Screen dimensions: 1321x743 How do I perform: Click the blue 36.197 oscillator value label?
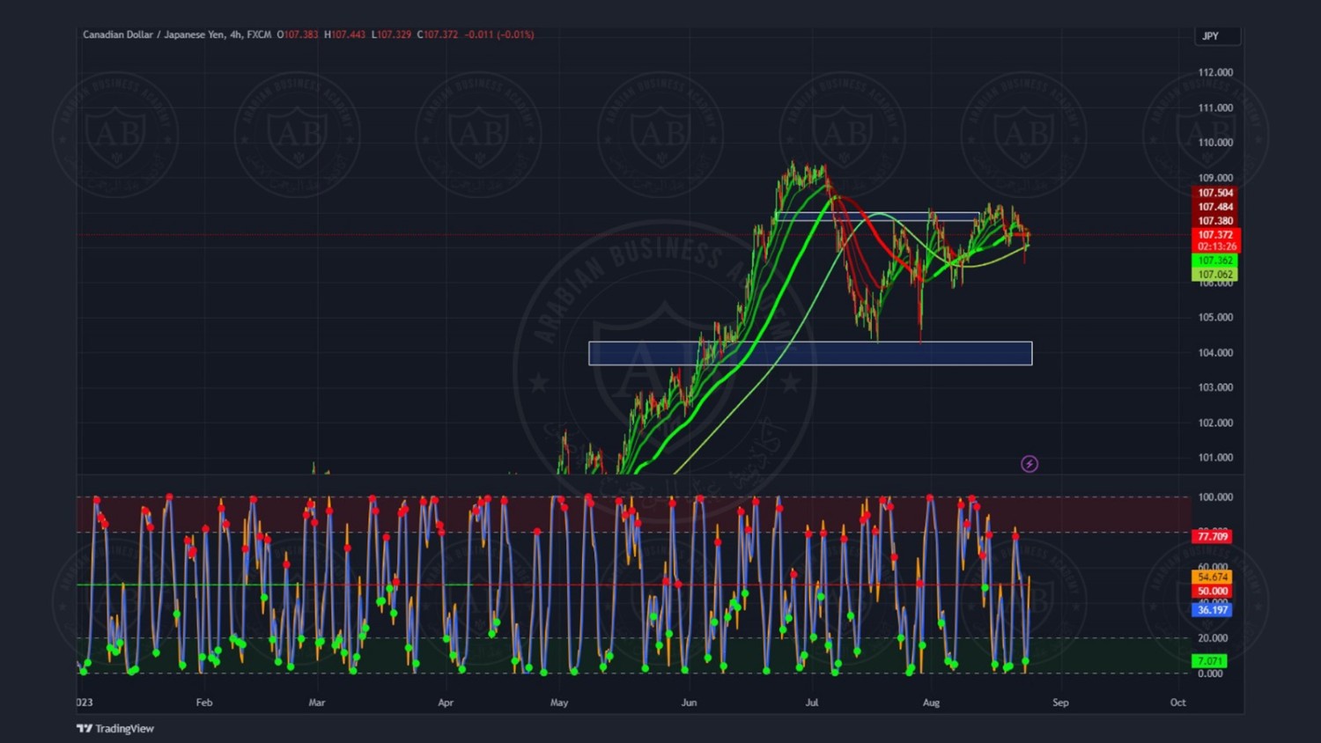[1212, 610]
